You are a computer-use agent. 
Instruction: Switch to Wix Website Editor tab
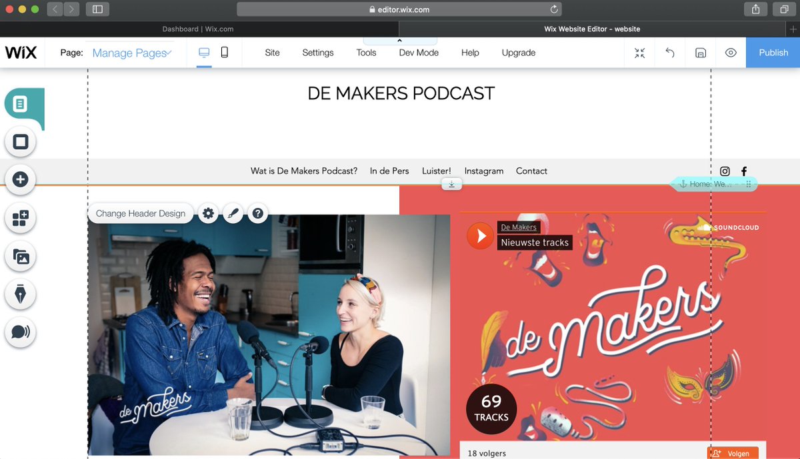pyautogui.click(x=592, y=29)
